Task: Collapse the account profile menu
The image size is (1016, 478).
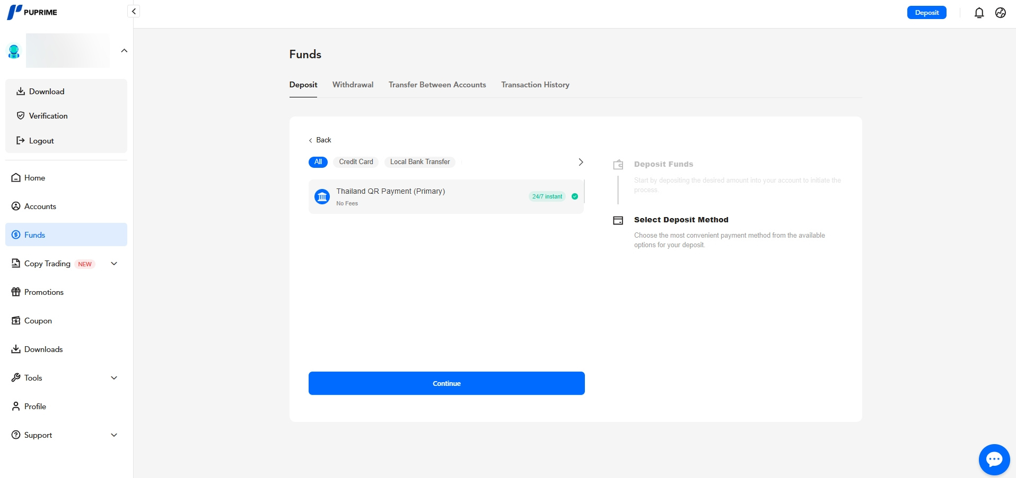Action: (x=124, y=51)
